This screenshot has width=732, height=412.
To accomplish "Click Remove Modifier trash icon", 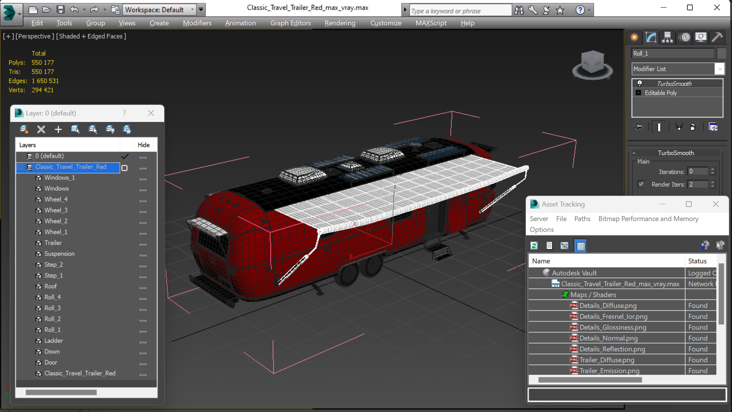I will (x=693, y=127).
